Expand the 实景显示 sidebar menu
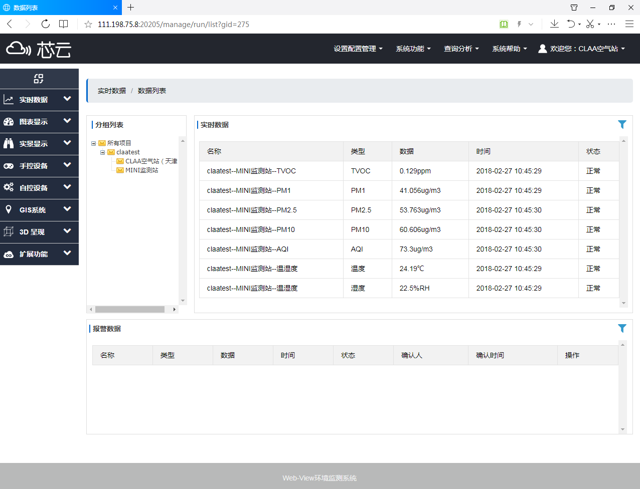Screen dimensions: 640x489 67,143
